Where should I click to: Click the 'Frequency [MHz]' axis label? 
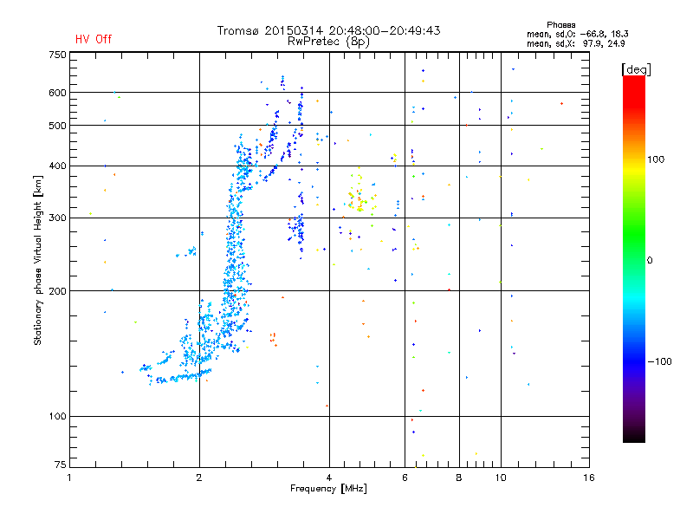pos(328,489)
